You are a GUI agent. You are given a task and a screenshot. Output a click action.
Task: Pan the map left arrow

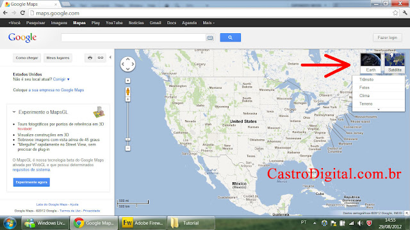pyautogui.click(x=122, y=64)
